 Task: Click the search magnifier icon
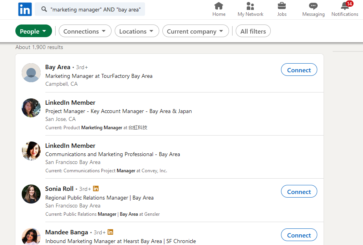tap(44, 9)
